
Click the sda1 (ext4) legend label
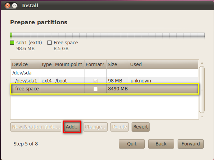(x=29, y=43)
